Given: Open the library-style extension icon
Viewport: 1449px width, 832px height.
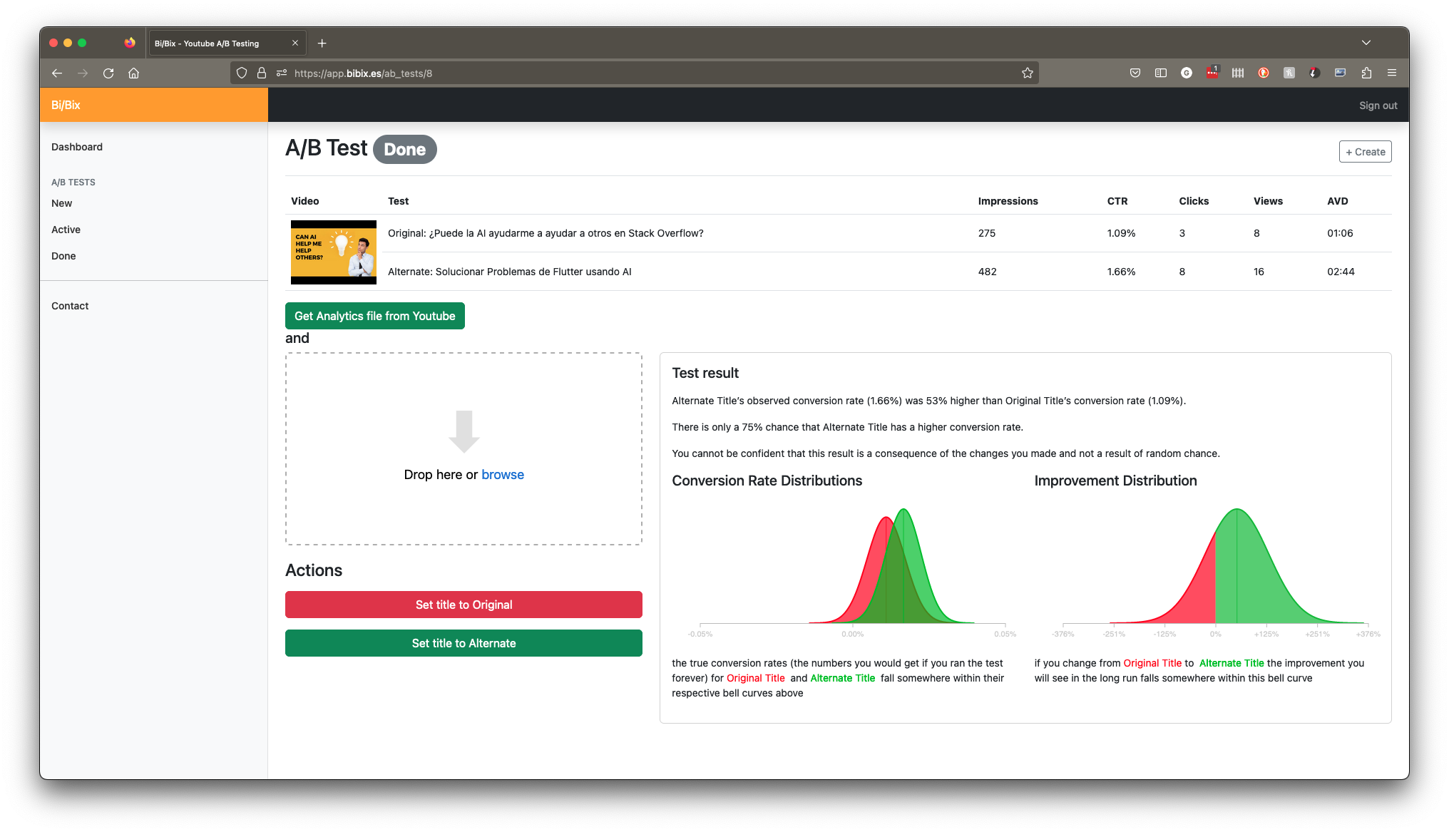Looking at the screenshot, I should pyautogui.click(x=1238, y=73).
